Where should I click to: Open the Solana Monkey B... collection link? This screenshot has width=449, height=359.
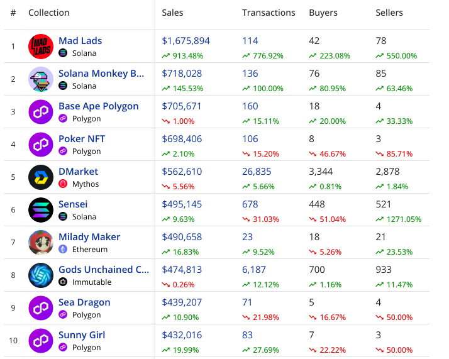[101, 74]
